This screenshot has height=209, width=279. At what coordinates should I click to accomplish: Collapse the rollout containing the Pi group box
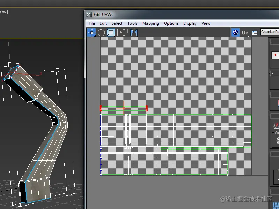(272, 154)
